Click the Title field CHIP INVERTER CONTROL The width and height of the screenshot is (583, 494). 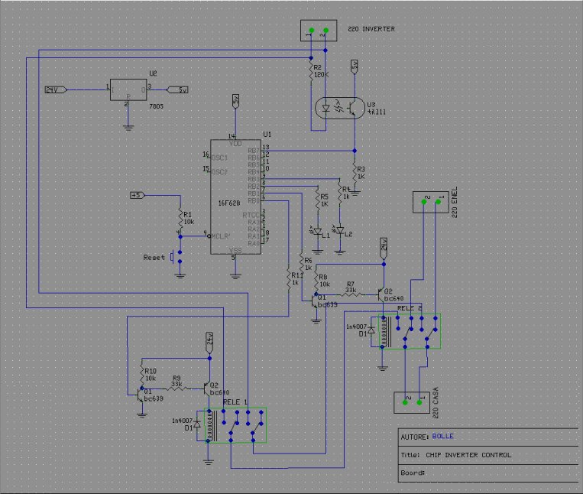468,454
